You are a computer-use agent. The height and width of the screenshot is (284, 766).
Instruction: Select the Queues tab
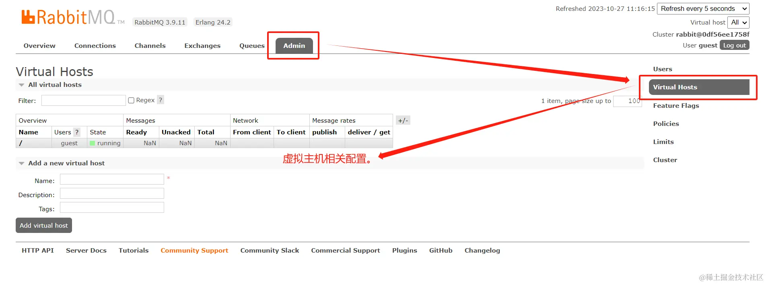pyautogui.click(x=252, y=45)
